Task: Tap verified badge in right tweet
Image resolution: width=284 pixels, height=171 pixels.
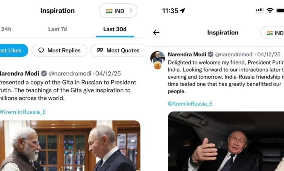Action: pos(210,55)
